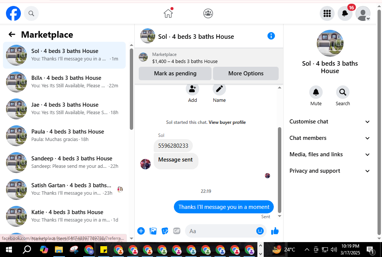Click the Add people icon

pyautogui.click(x=192, y=89)
